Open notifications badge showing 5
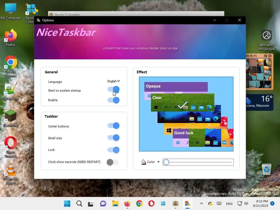 point(272,203)
